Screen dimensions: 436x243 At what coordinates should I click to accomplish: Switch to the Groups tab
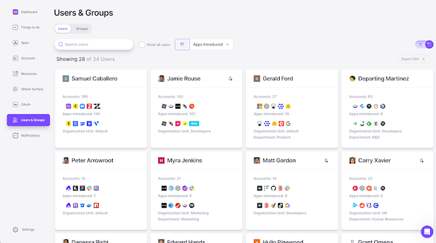[x=82, y=28]
